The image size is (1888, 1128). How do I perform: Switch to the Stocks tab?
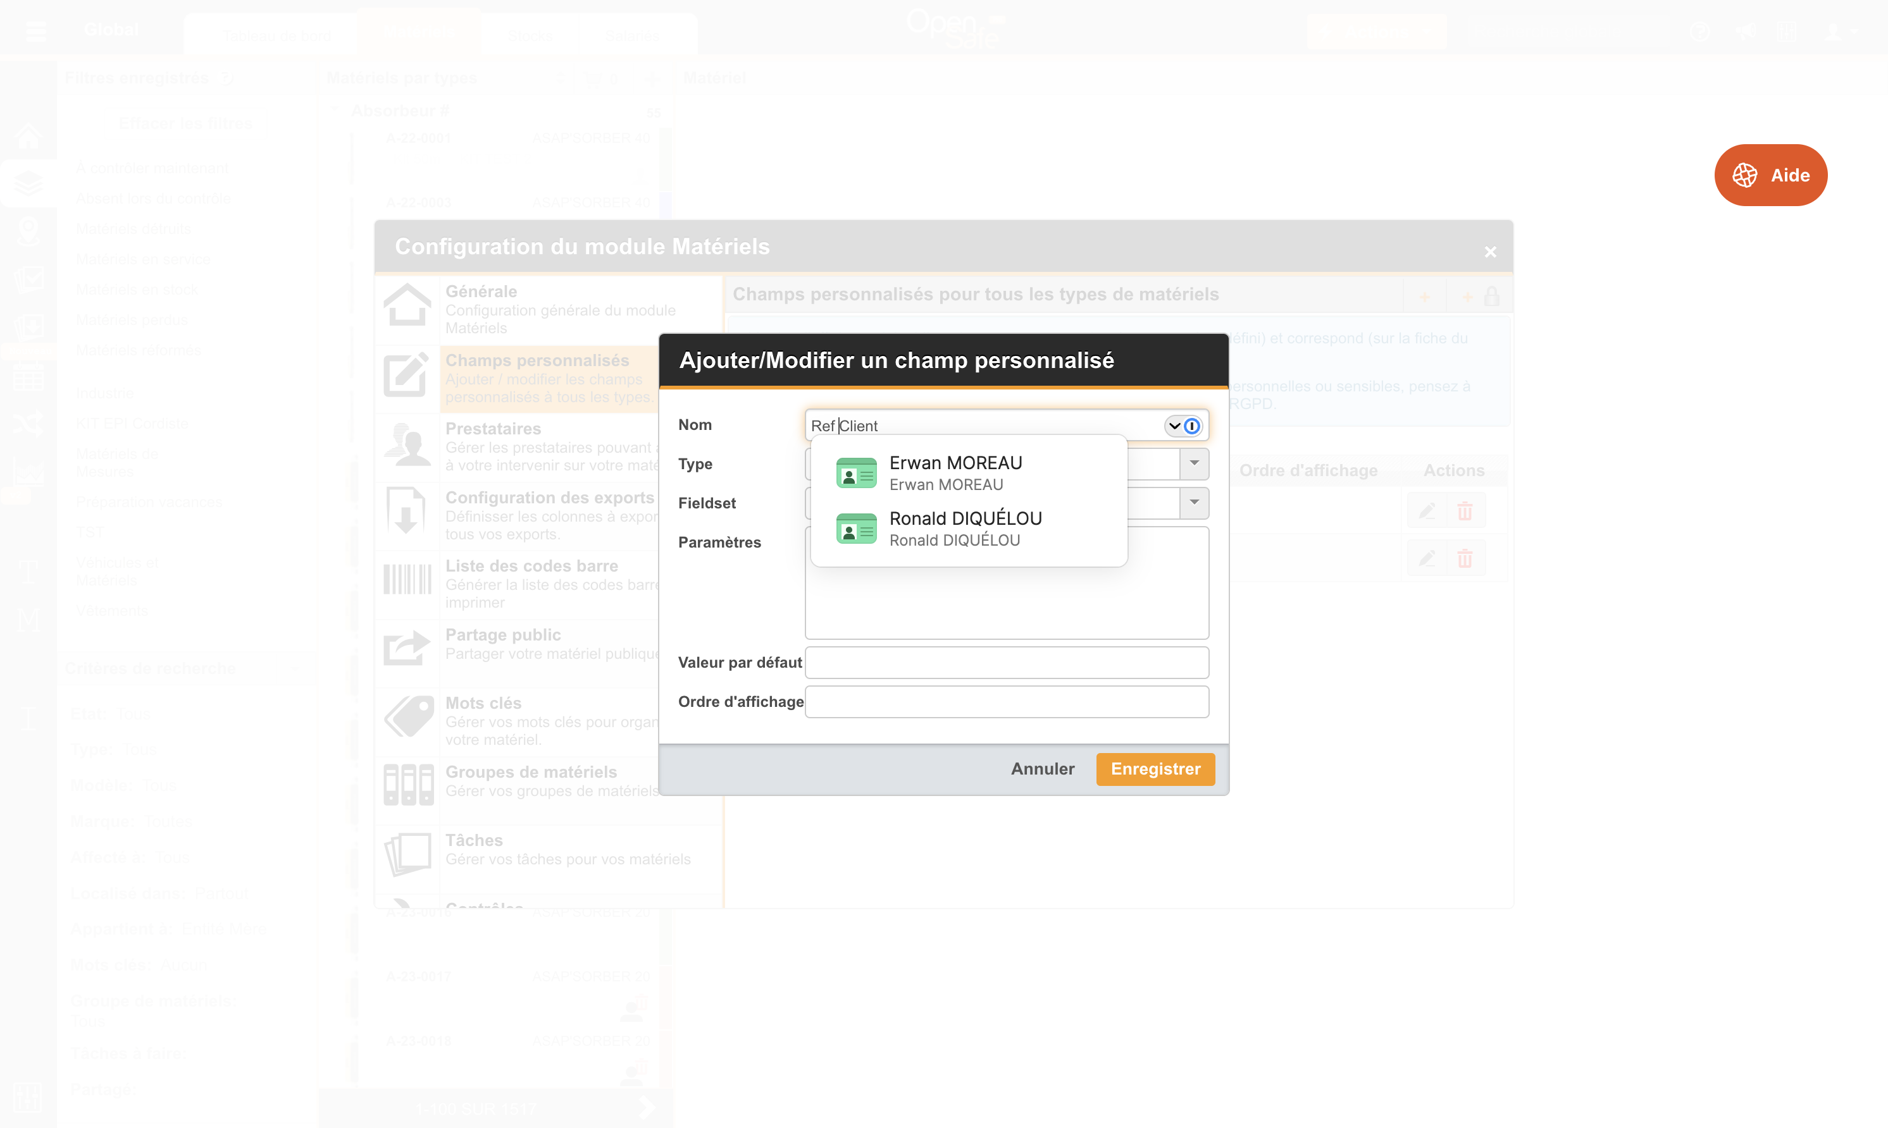point(529,35)
